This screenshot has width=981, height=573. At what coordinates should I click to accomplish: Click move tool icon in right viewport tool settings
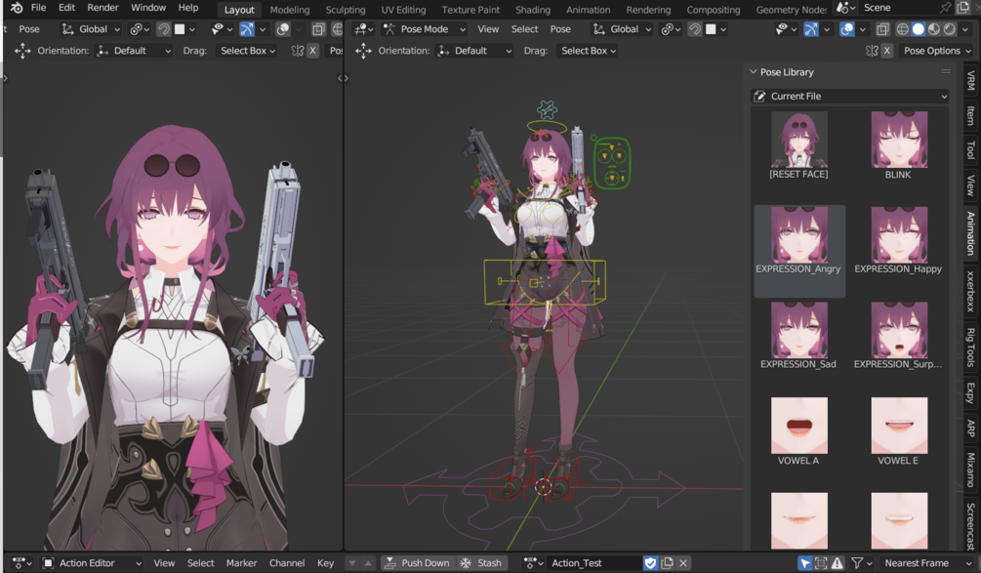363,51
